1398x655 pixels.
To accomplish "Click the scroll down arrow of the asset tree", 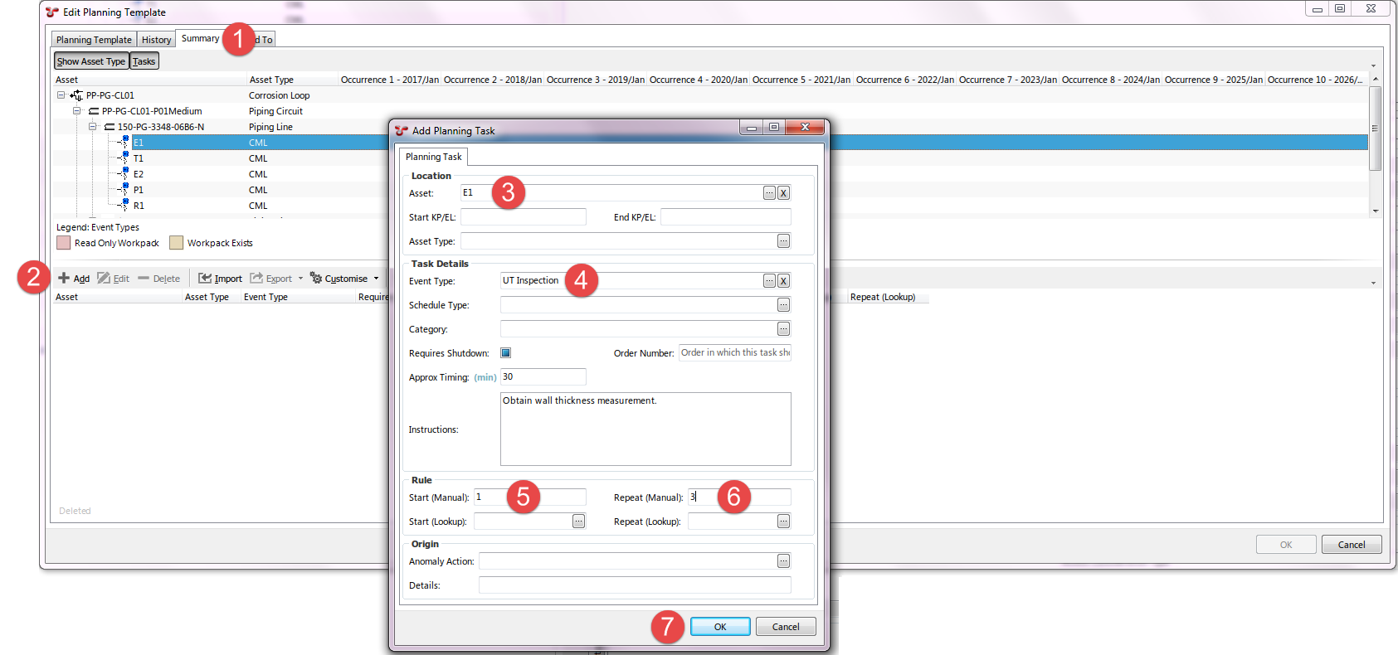I will [1375, 211].
